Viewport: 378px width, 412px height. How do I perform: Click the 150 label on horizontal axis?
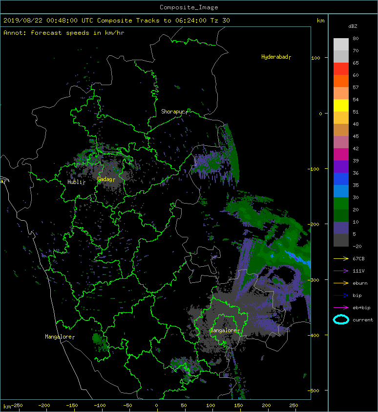pos(238,406)
